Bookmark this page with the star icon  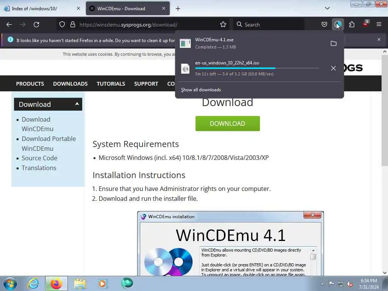(223, 25)
